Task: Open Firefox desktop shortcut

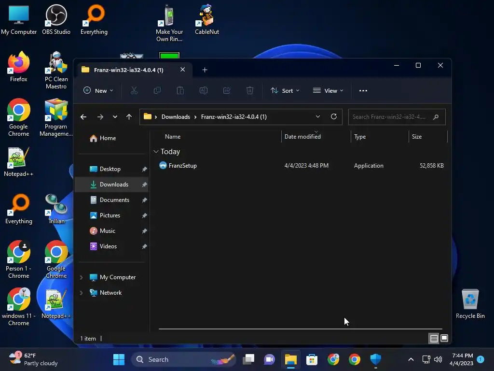Action: (19, 67)
